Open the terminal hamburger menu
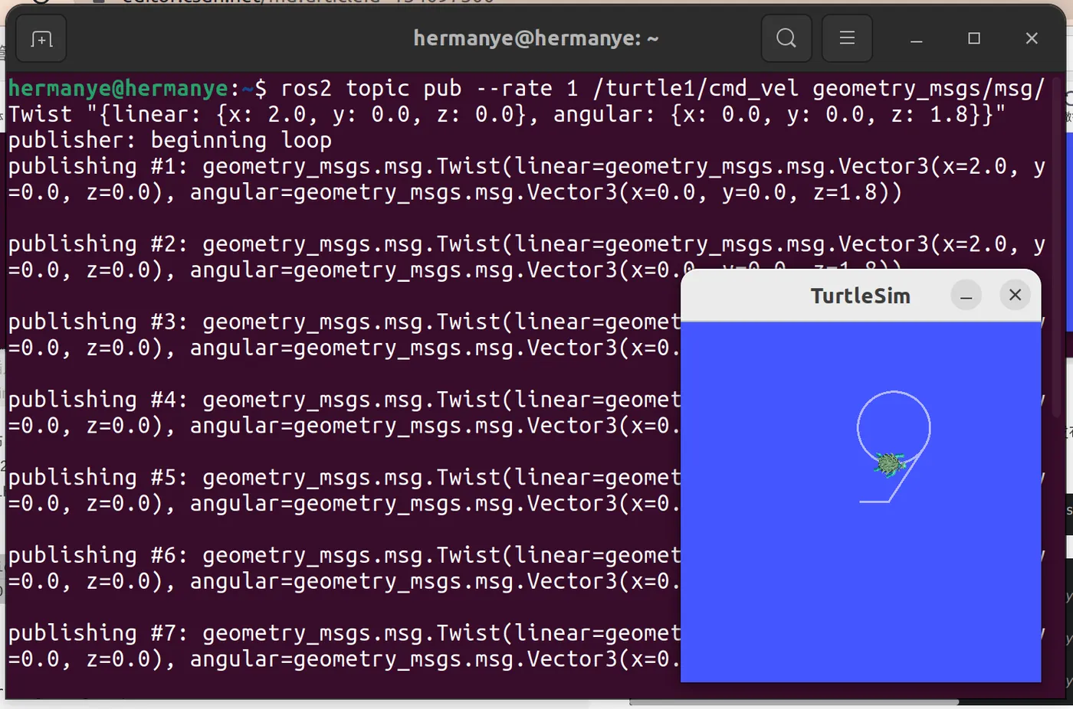Image resolution: width=1073 pixels, height=709 pixels. click(847, 38)
